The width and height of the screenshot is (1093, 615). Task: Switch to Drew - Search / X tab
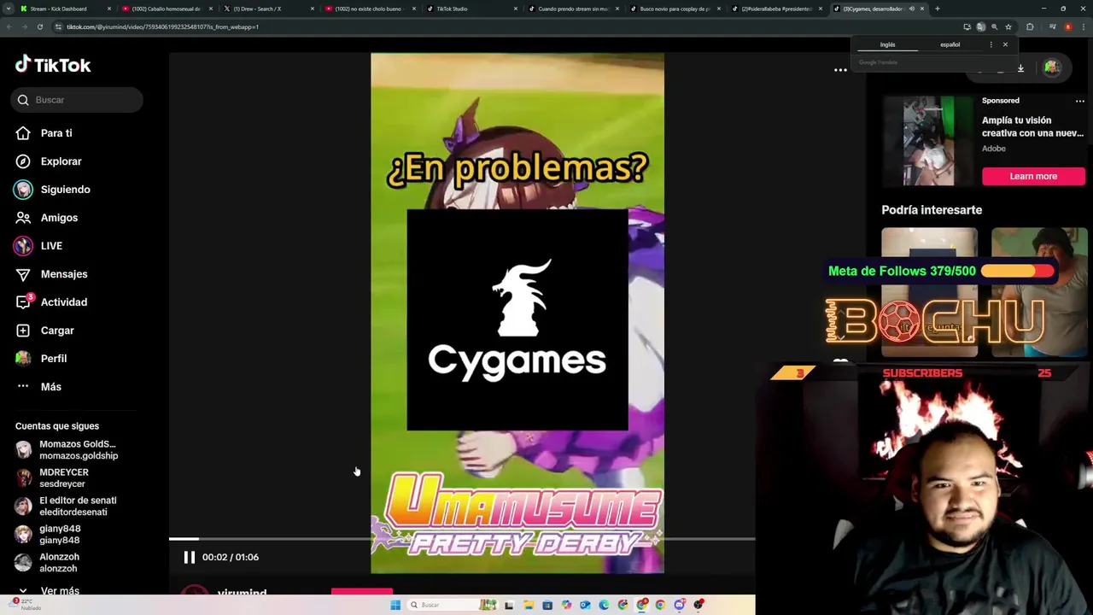pos(268,9)
